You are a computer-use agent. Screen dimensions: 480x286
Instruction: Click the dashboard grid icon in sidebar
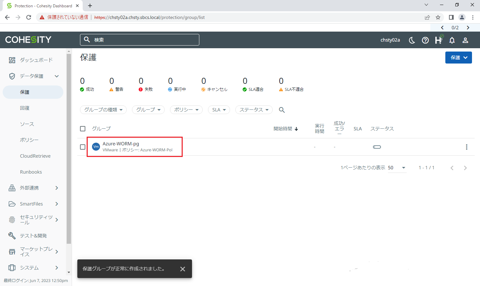[12, 60]
